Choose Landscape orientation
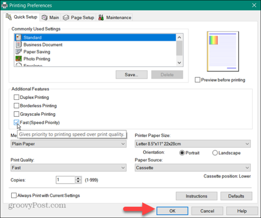Image resolution: width=261 pixels, height=218 pixels. coord(215,153)
